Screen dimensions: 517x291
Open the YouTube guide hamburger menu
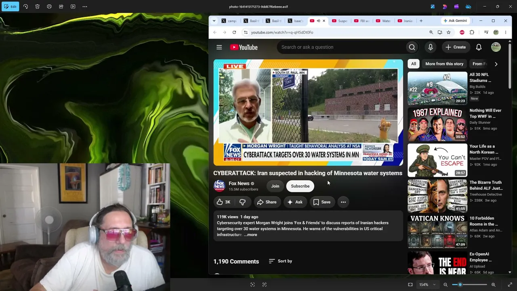pos(219,47)
